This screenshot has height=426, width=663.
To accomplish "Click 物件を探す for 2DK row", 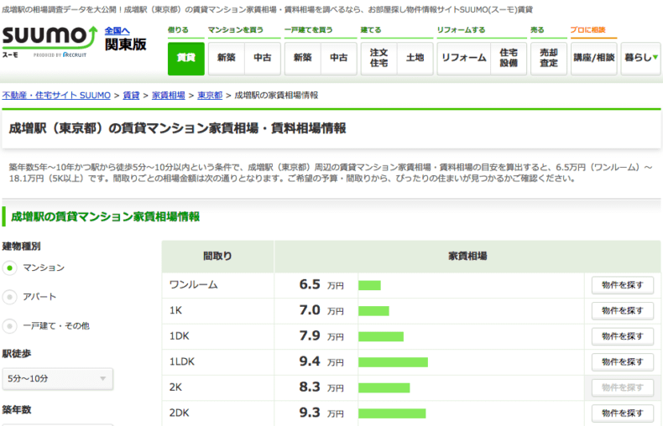I will [623, 413].
